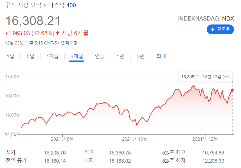Click the 52-주 최고 label
Image resolution: width=241 pixels, height=168 pixels.
tap(174, 153)
